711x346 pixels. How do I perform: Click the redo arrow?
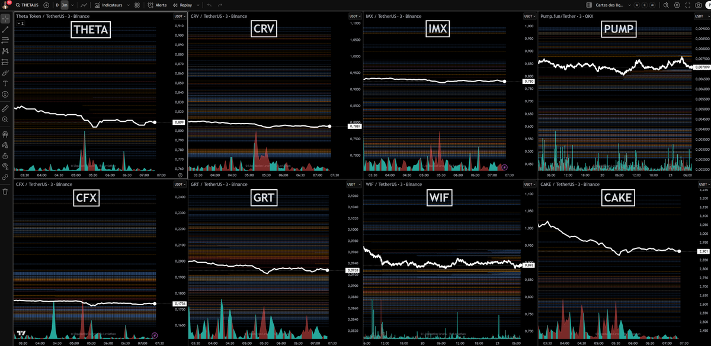click(220, 5)
